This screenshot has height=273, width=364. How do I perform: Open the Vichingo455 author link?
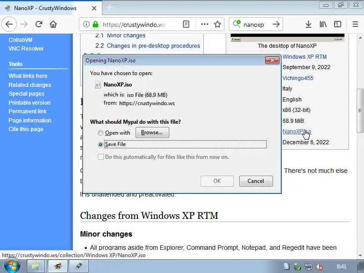[x=298, y=78]
